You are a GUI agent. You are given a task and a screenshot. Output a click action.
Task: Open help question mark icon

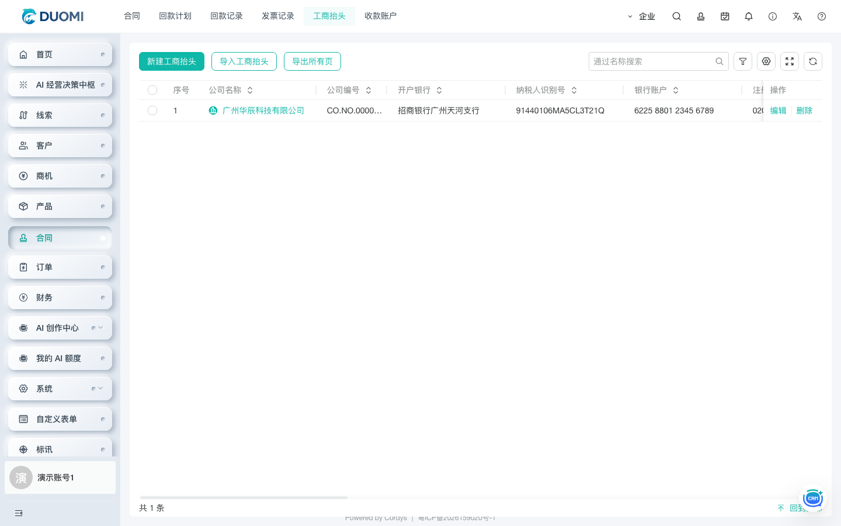(x=822, y=16)
